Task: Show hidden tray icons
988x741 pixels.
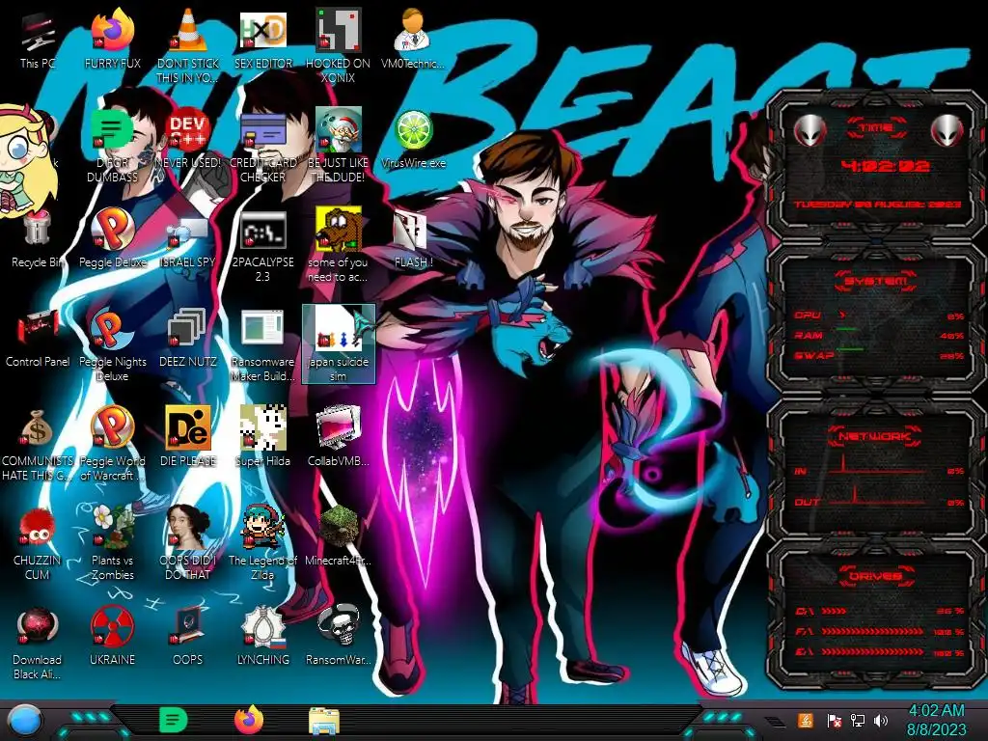Action: 776,722
